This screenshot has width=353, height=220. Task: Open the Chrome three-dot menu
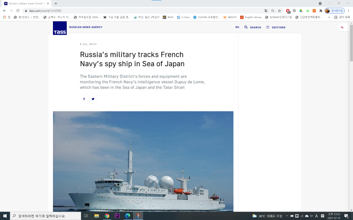tap(348, 10)
